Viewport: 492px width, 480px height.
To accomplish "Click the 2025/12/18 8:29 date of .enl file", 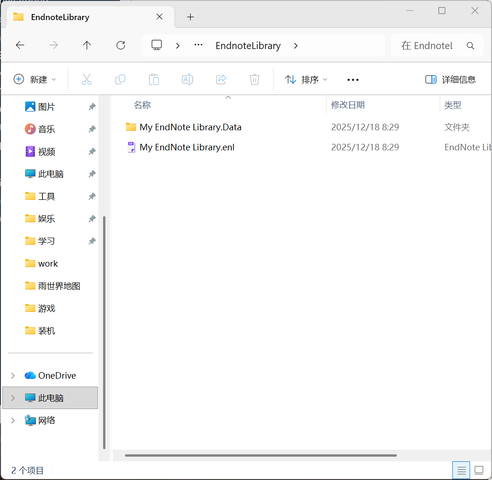I will coord(365,148).
